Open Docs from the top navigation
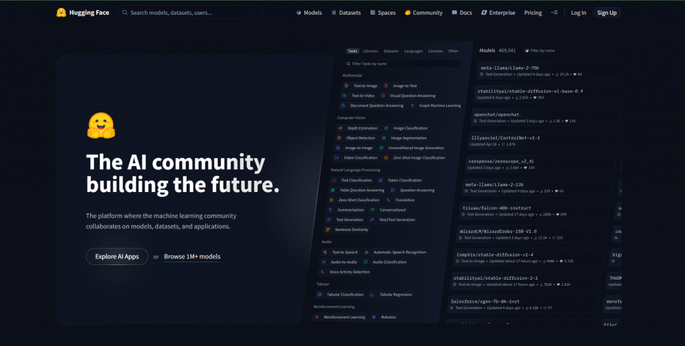685x346 pixels. (462, 13)
